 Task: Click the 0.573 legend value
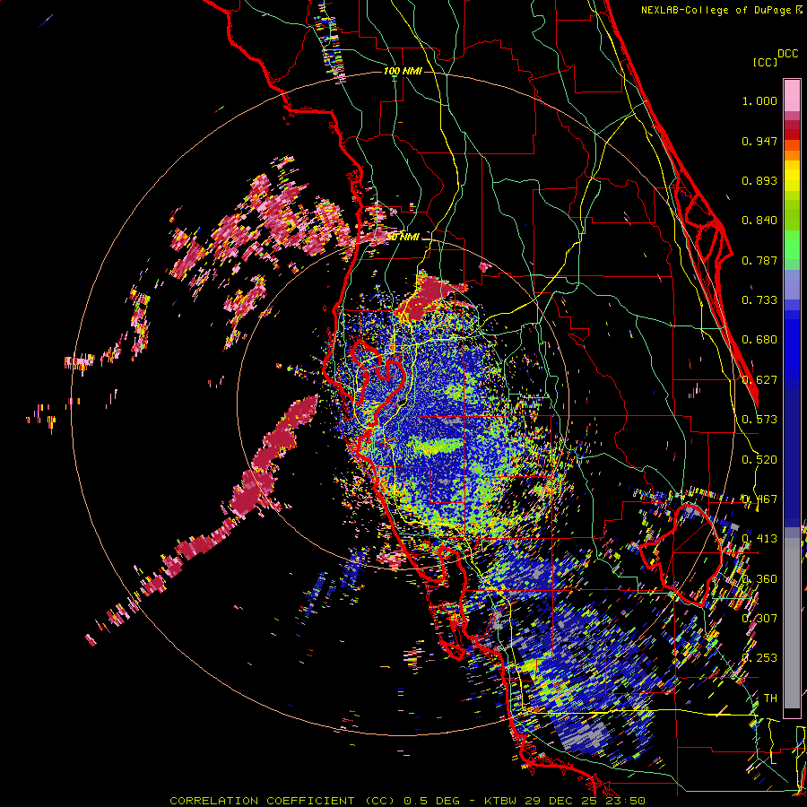[759, 420]
